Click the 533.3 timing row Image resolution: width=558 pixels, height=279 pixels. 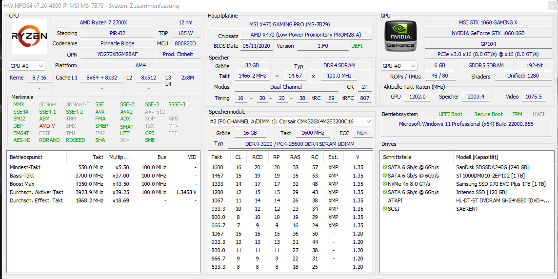tap(290, 267)
